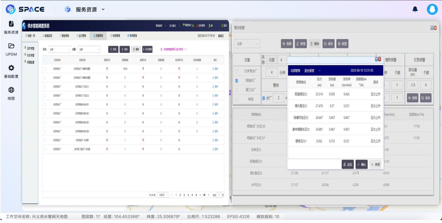Switch to the 数据监测 tab
The width and height of the screenshot is (442, 223).
click(47, 36)
